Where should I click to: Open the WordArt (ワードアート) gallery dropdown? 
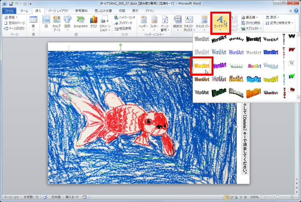click(x=220, y=23)
